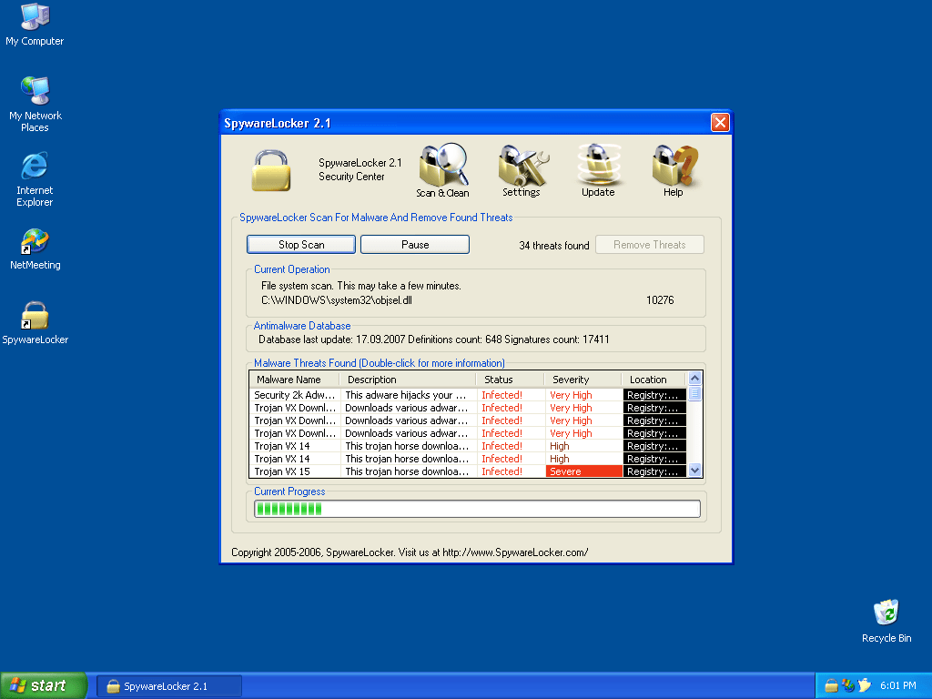Select the SpywareLocker desktop shortcut
The height and width of the screenshot is (699, 932).
point(35,317)
